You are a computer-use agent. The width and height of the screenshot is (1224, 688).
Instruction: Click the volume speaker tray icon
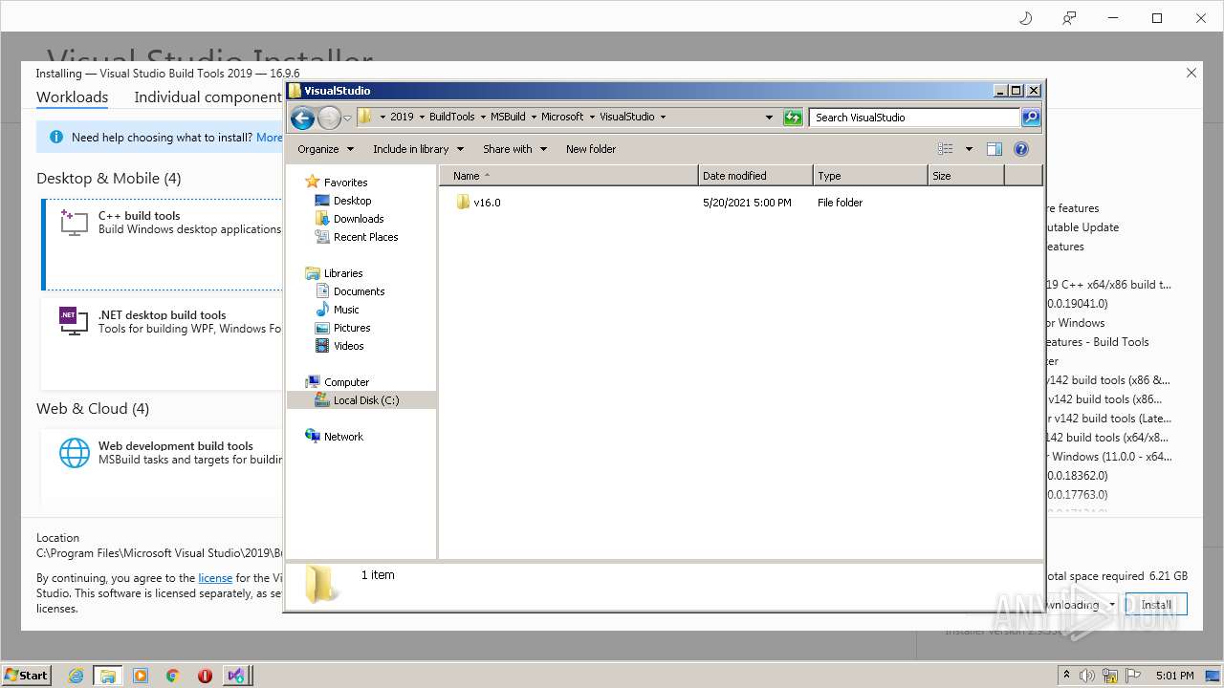(1086, 676)
